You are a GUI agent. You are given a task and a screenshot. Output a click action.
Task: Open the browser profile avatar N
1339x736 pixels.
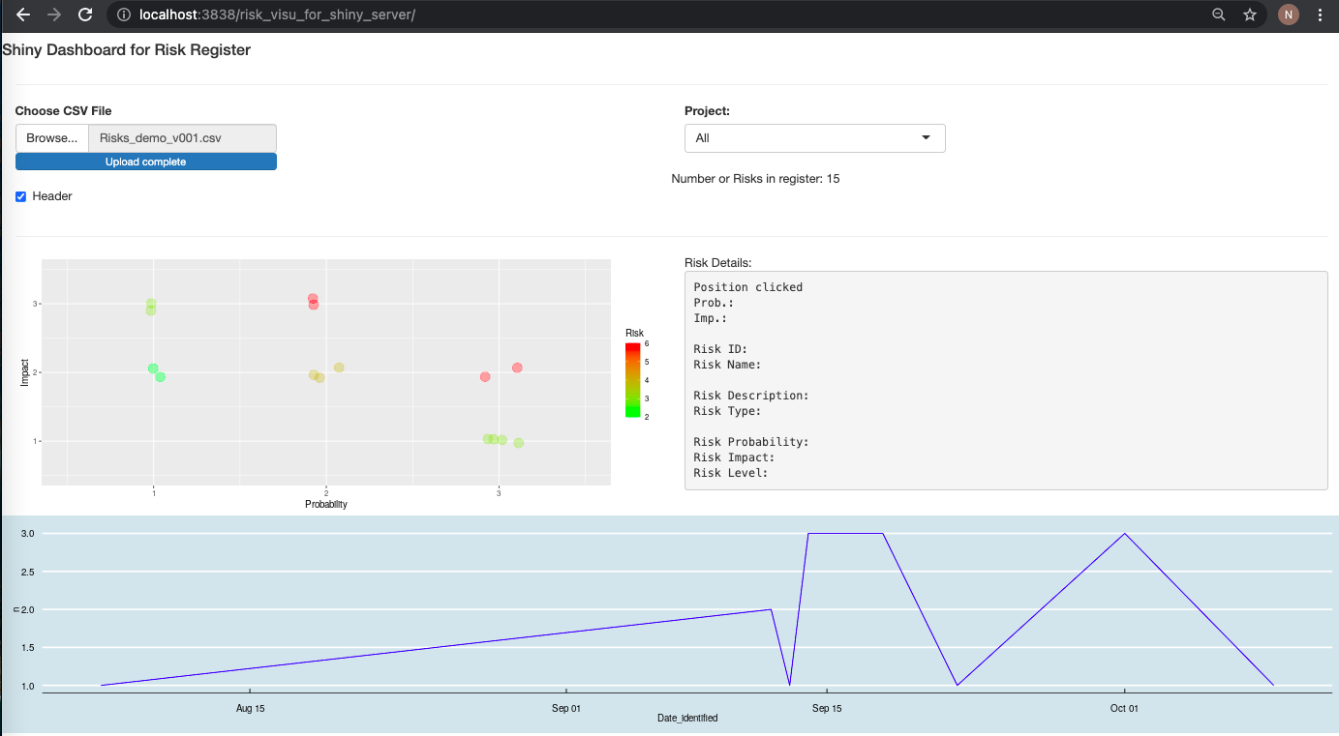point(1288,15)
